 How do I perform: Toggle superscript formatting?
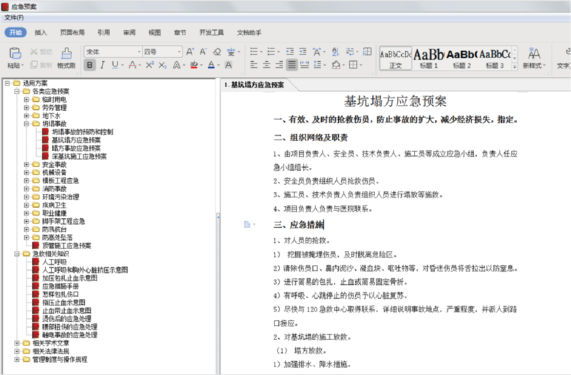[x=150, y=65]
